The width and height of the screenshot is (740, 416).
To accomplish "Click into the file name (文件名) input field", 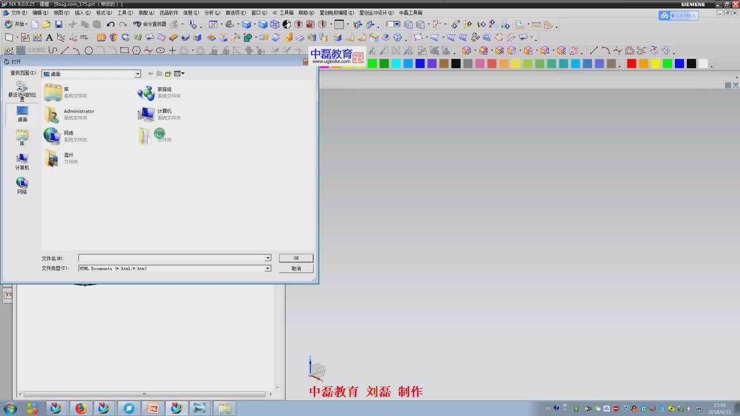I will pyautogui.click(x=172, y=258).
